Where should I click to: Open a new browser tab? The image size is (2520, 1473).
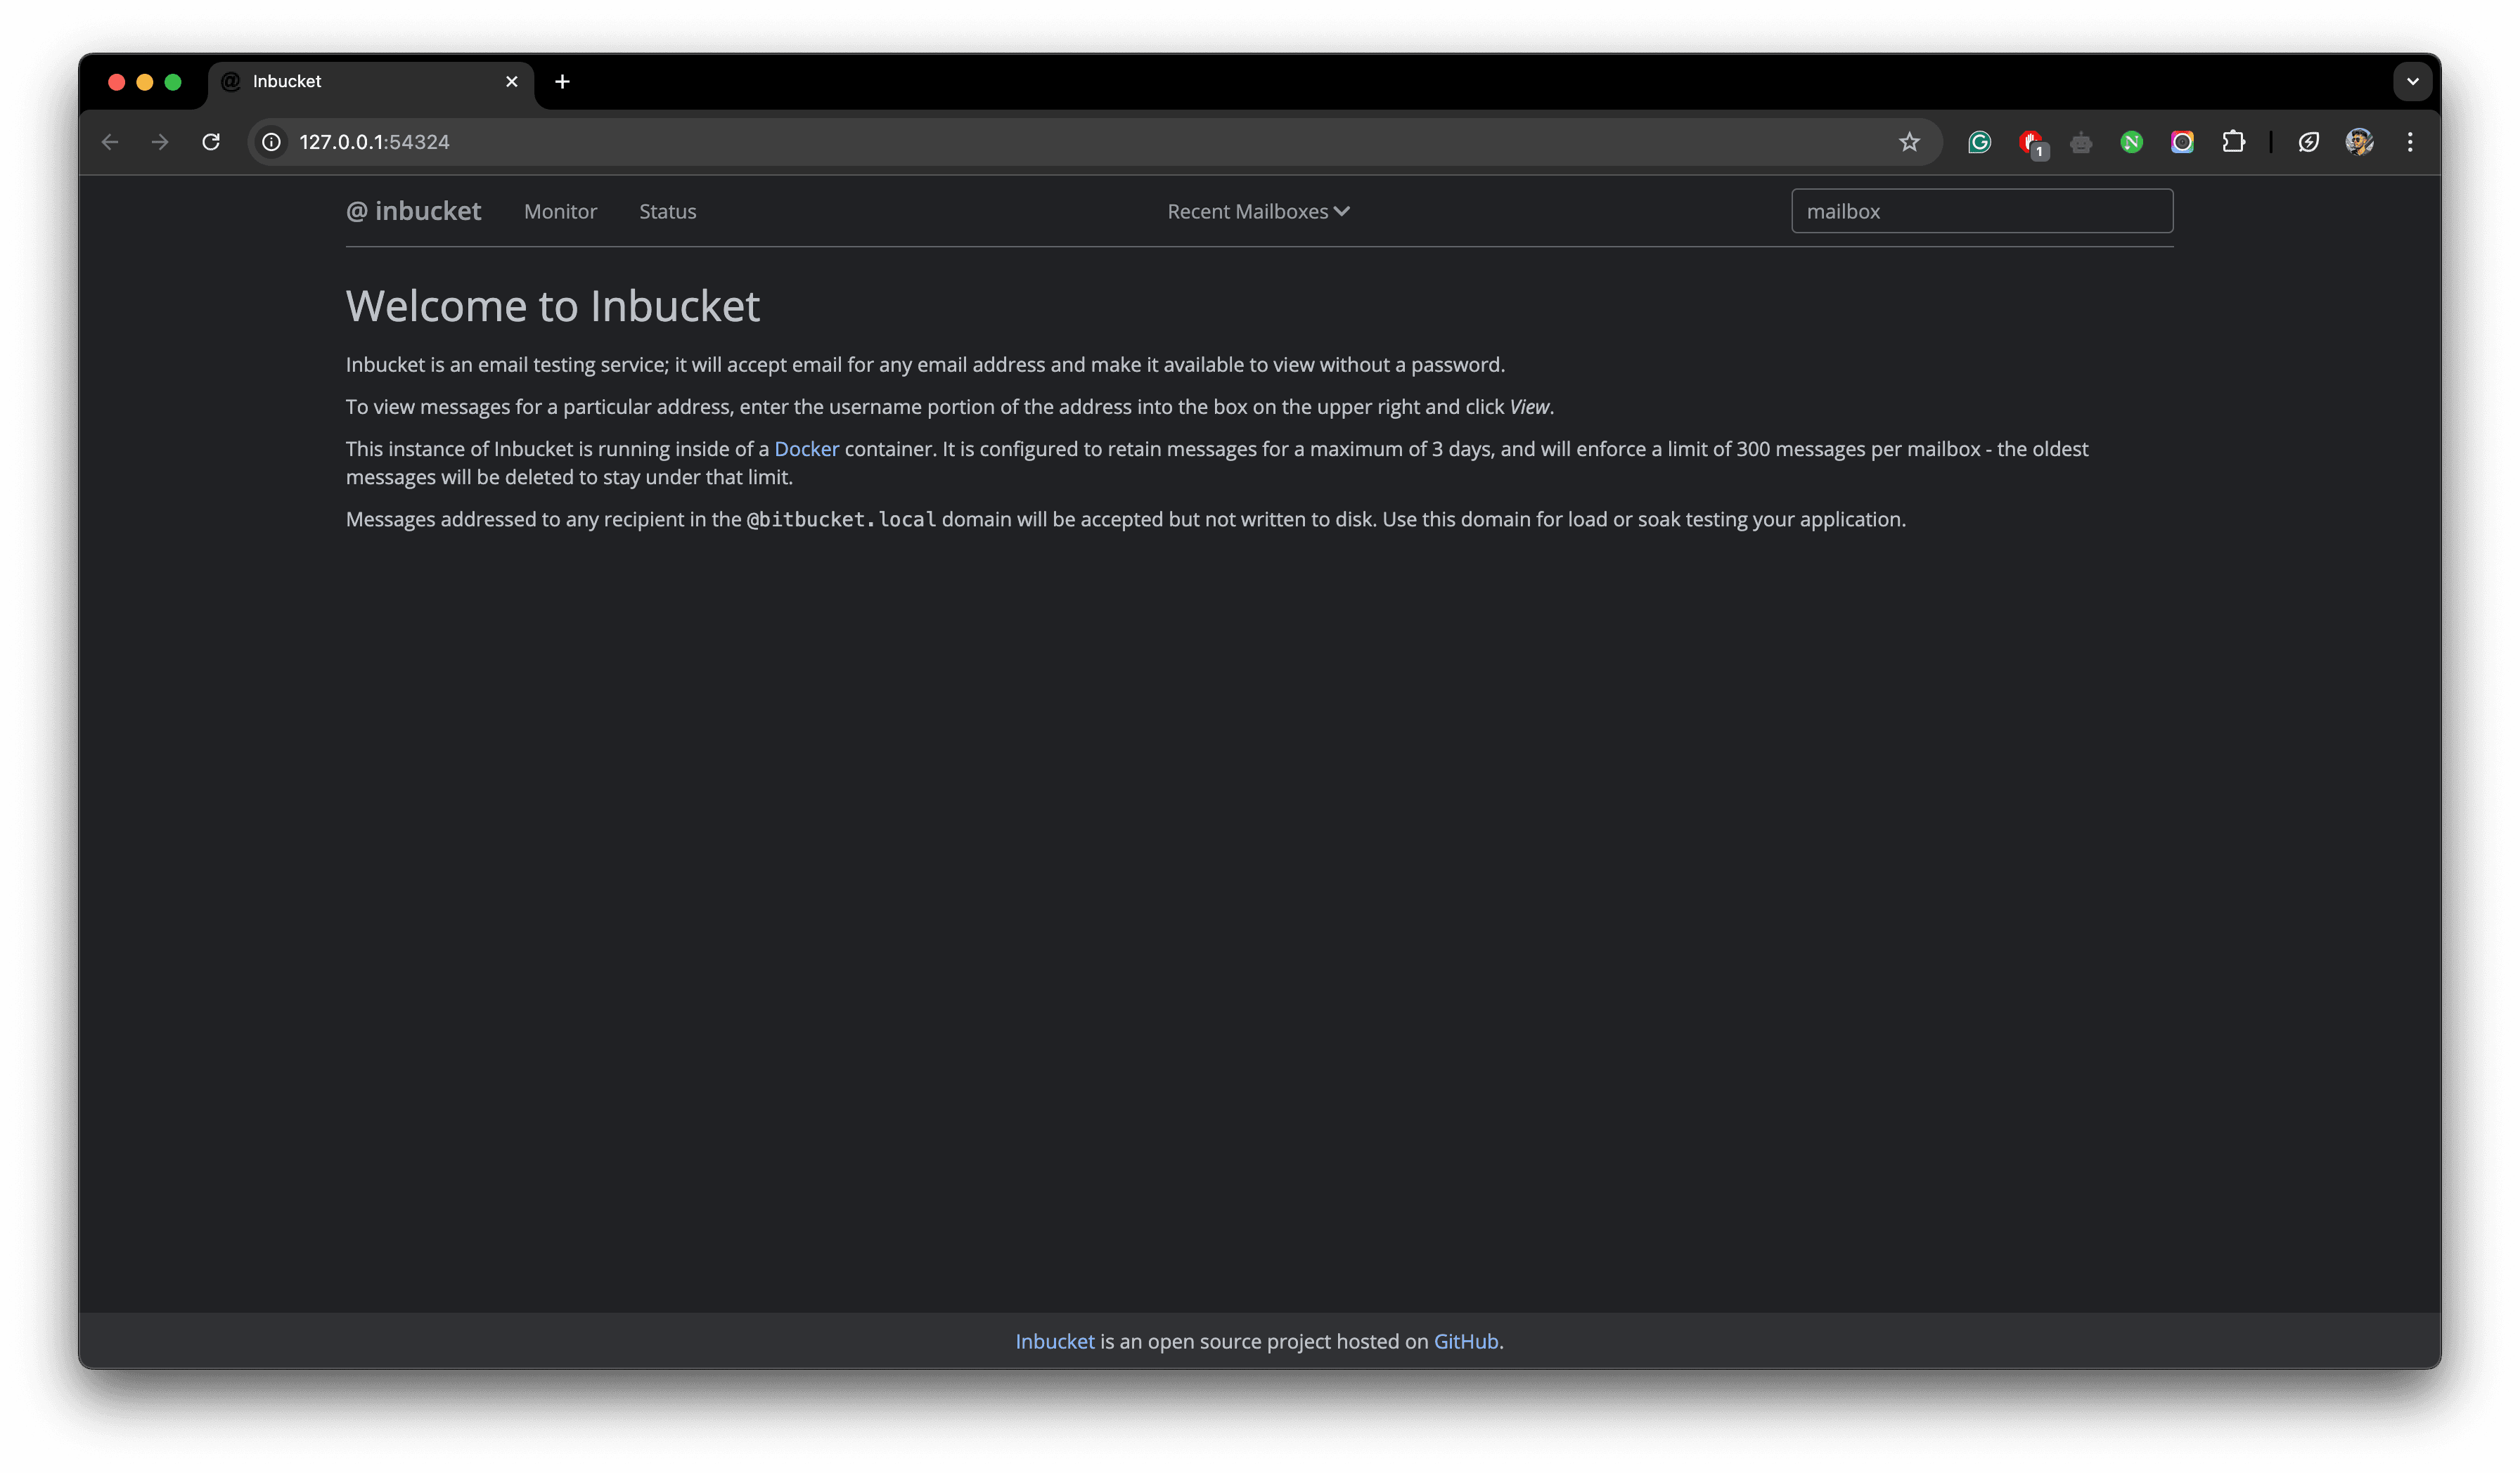[562, 82]
